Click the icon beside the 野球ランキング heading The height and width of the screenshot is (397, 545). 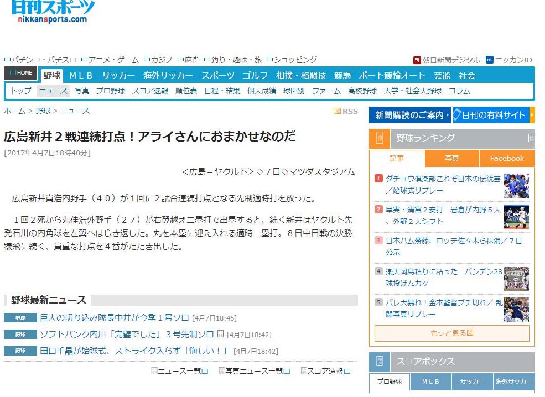[380, 138]
